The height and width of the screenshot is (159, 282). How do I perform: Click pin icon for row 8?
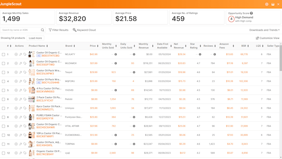point(20,117)
